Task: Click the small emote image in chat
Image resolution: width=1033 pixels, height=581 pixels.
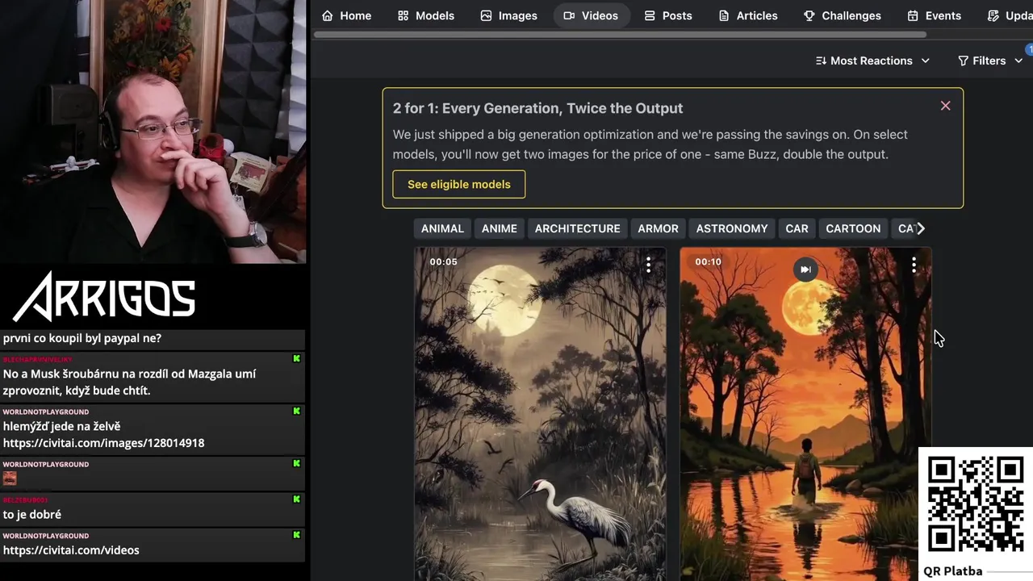Action: coord(10,479)
